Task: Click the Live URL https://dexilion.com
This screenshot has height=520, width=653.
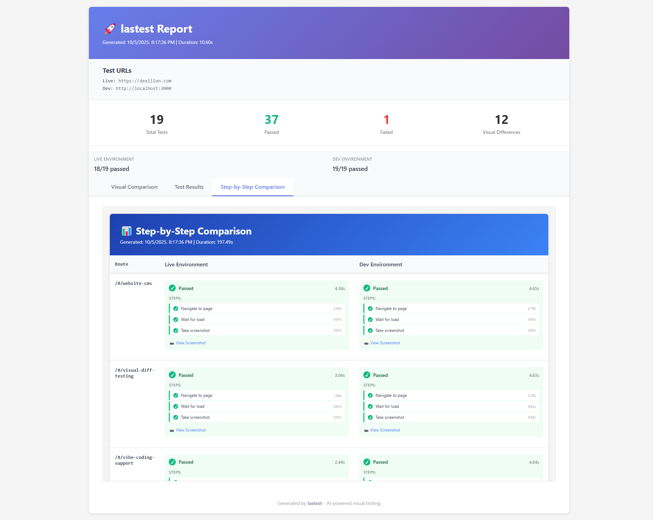Action: tap(144, 81)
